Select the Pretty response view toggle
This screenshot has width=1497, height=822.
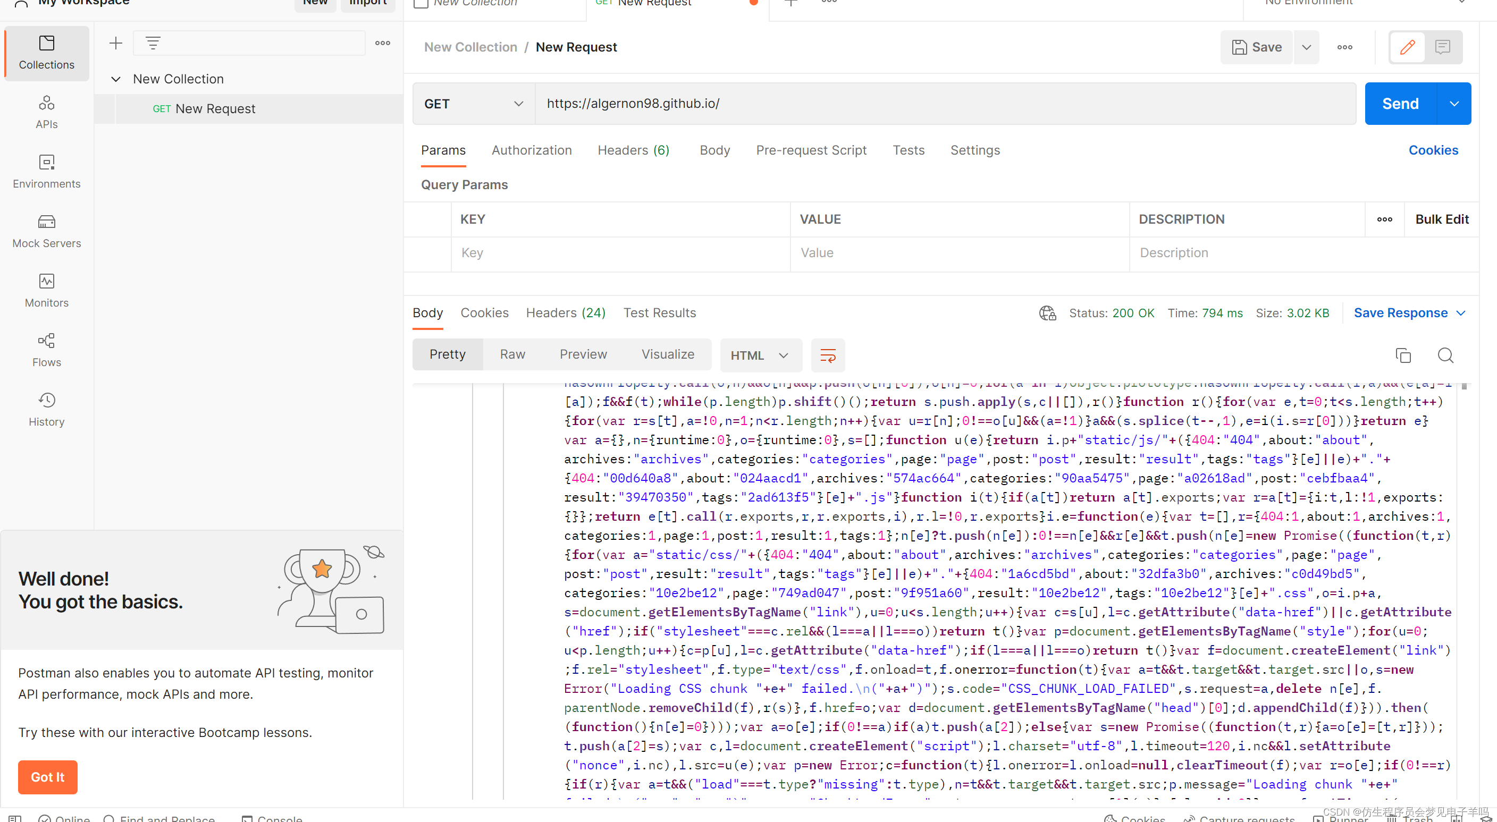[x=447, y=354]
